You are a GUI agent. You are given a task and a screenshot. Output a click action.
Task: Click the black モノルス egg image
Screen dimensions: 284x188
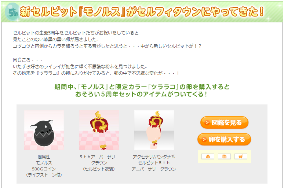pyautogui.click(x=44, y=130)
